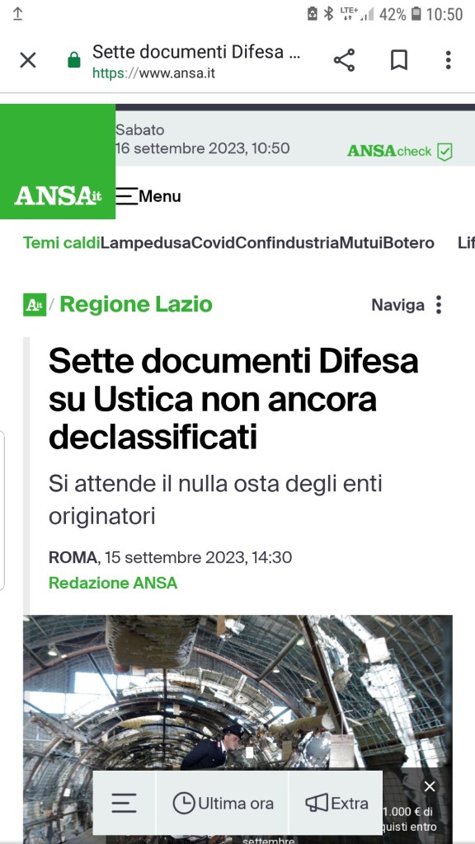Open the Regione Lazio section
475x844 pixels.
pyautogui.click(x=136, y=305)
